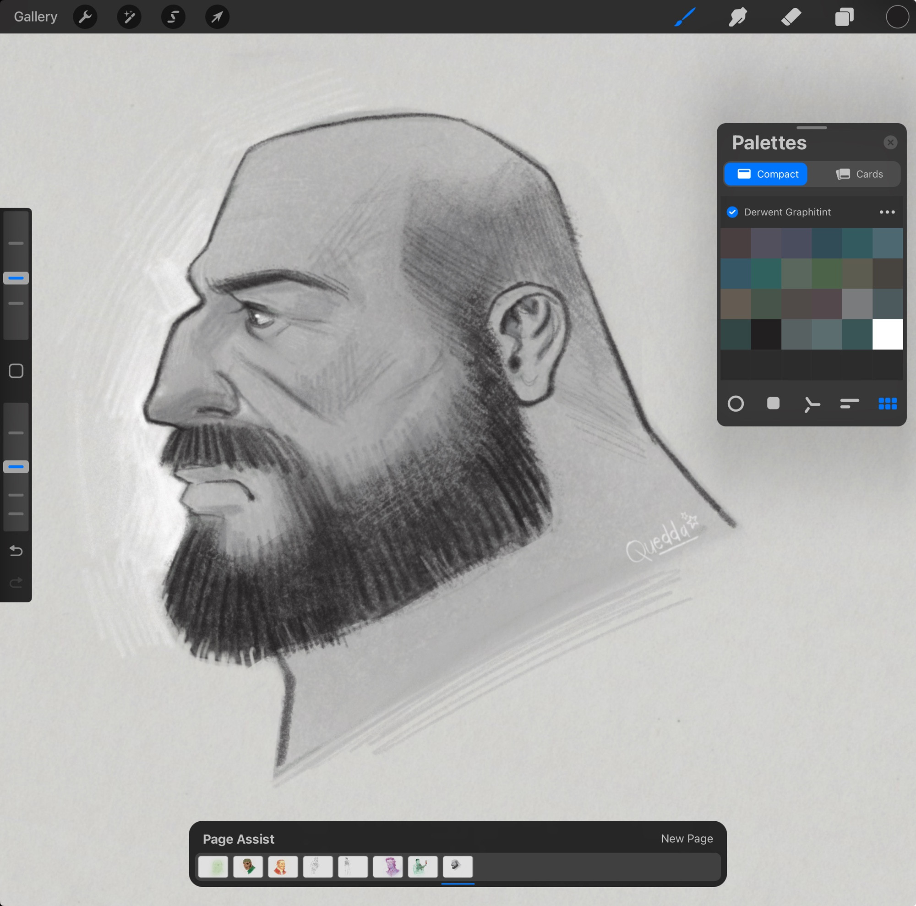Screen dimensions: 916x906
Task: Click the Palettes panel top grab handle
Action: (812, 127)
